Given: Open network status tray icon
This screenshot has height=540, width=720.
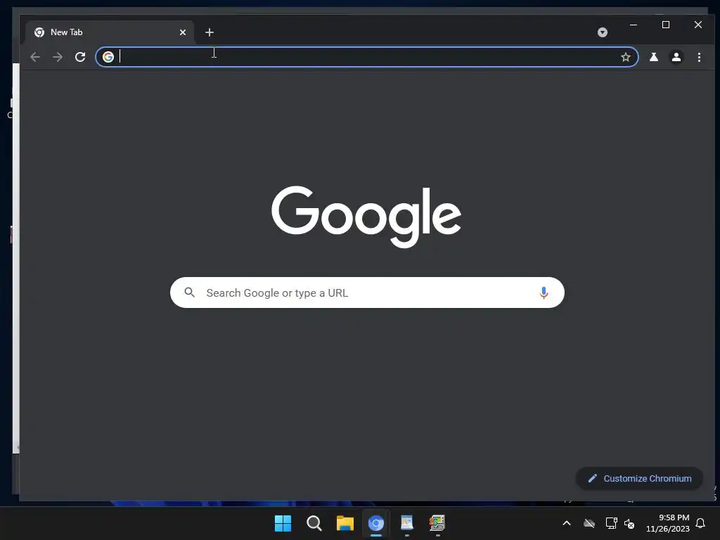Looking at the screenshot, I should 611,523.
